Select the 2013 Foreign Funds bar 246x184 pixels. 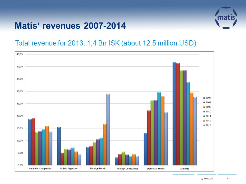pyautogui.click(x=108, y=130)
